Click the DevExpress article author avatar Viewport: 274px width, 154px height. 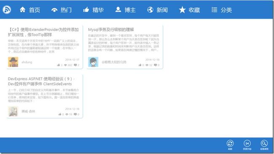pos(13,111)
